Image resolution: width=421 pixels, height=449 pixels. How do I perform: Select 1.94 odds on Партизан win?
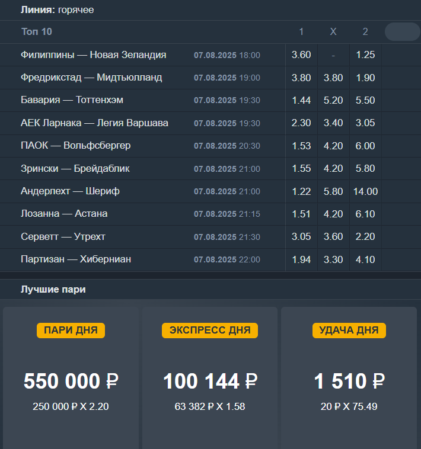pyautogui.click(x=301, y=259)
